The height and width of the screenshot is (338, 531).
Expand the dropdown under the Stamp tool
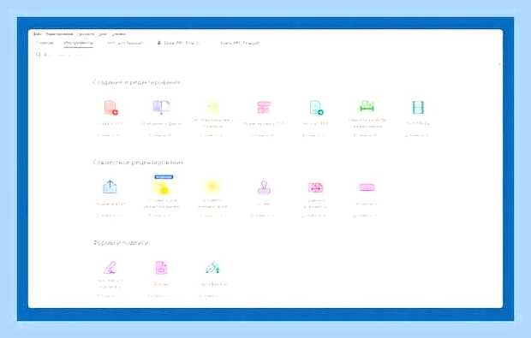pos(263,216)
